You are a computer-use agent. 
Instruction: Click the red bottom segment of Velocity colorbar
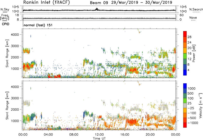coord(185,125)
